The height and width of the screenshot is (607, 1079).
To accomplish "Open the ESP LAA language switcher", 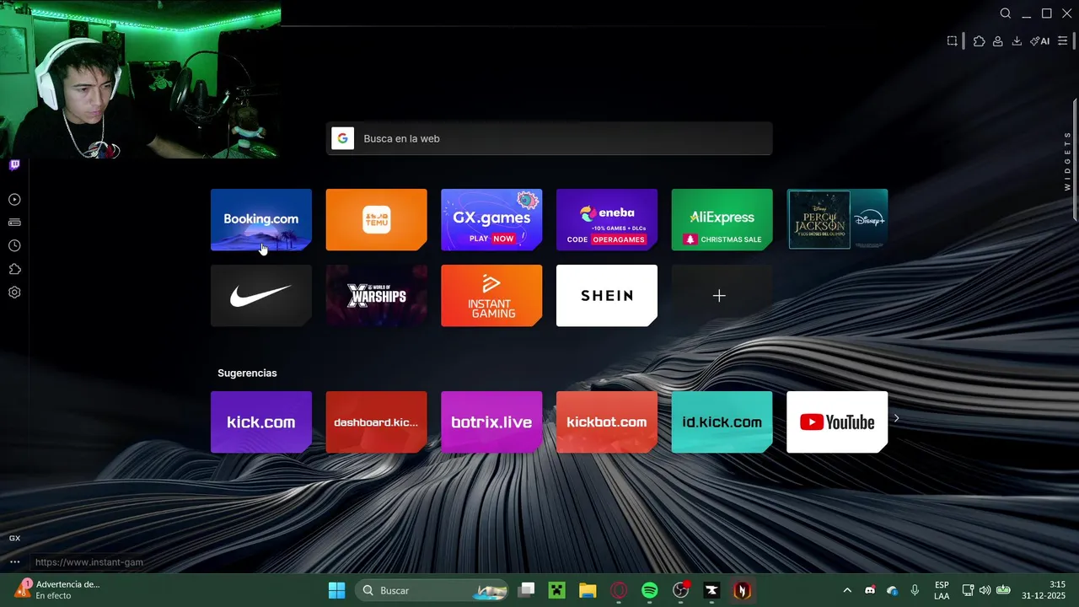I will [942, 590].
